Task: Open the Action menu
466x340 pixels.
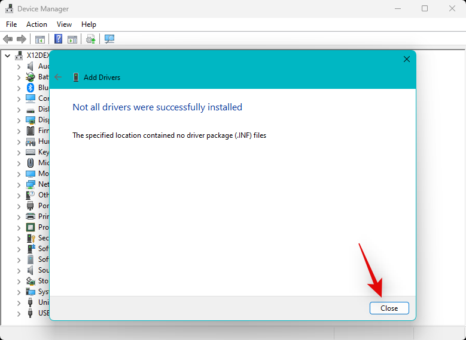Action: click(36, 24)
